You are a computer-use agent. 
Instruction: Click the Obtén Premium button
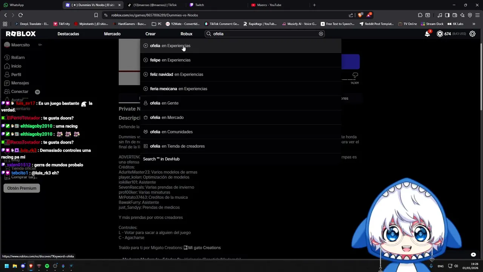coord(22,188)
